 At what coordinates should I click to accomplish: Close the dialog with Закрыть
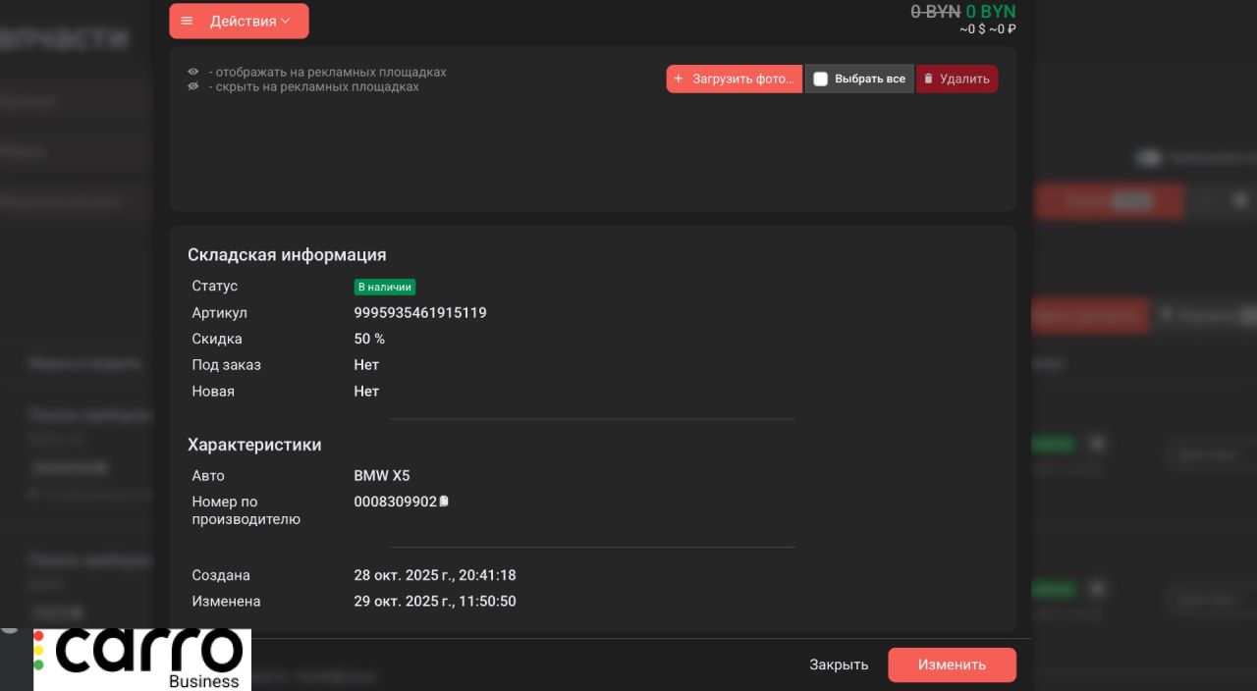pyautogui.click(x=839, y=664)
